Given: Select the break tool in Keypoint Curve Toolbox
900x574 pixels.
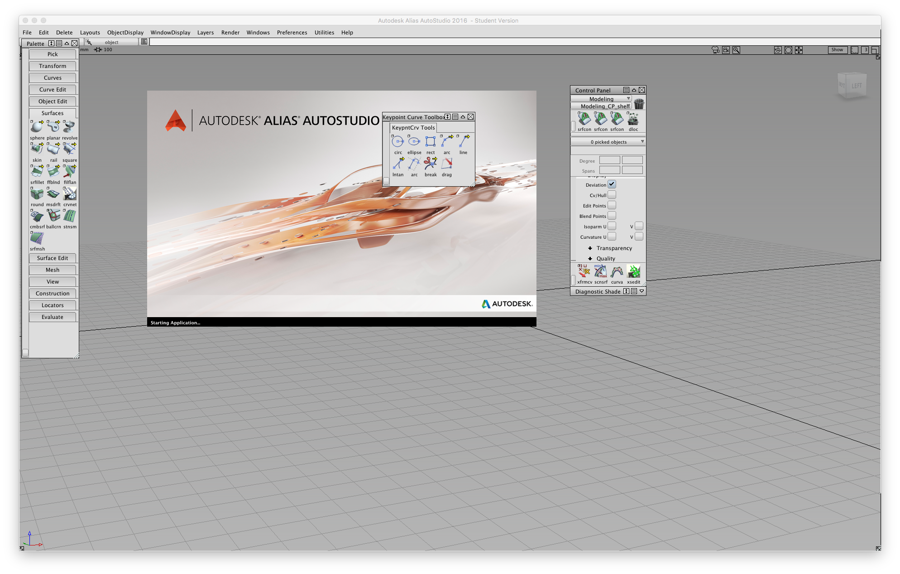Looking at the screenshot, I should 430,164.
